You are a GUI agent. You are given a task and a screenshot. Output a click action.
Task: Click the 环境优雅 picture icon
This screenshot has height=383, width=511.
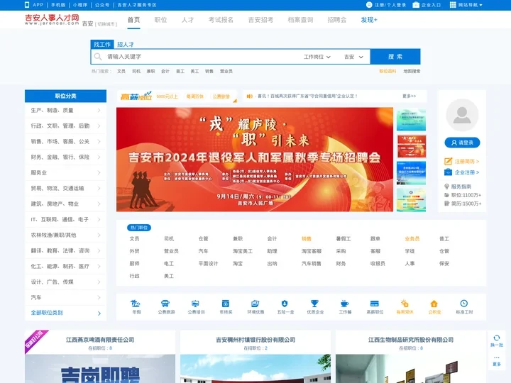(x=255, y=304)
